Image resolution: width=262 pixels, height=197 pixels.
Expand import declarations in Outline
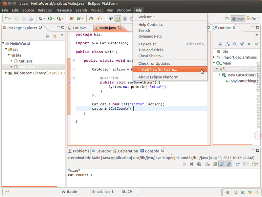coord(214,57)
